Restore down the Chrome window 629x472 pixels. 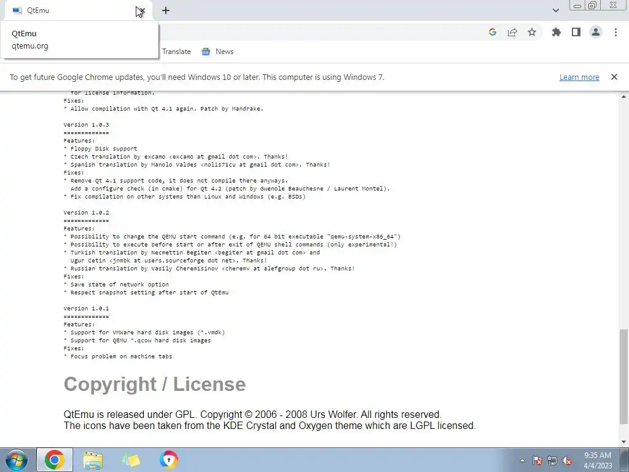click(593, 6)
